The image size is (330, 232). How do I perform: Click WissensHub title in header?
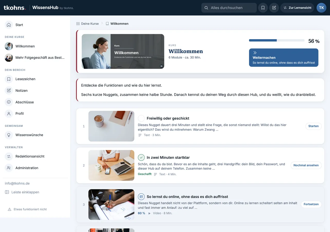pos(45,7)
